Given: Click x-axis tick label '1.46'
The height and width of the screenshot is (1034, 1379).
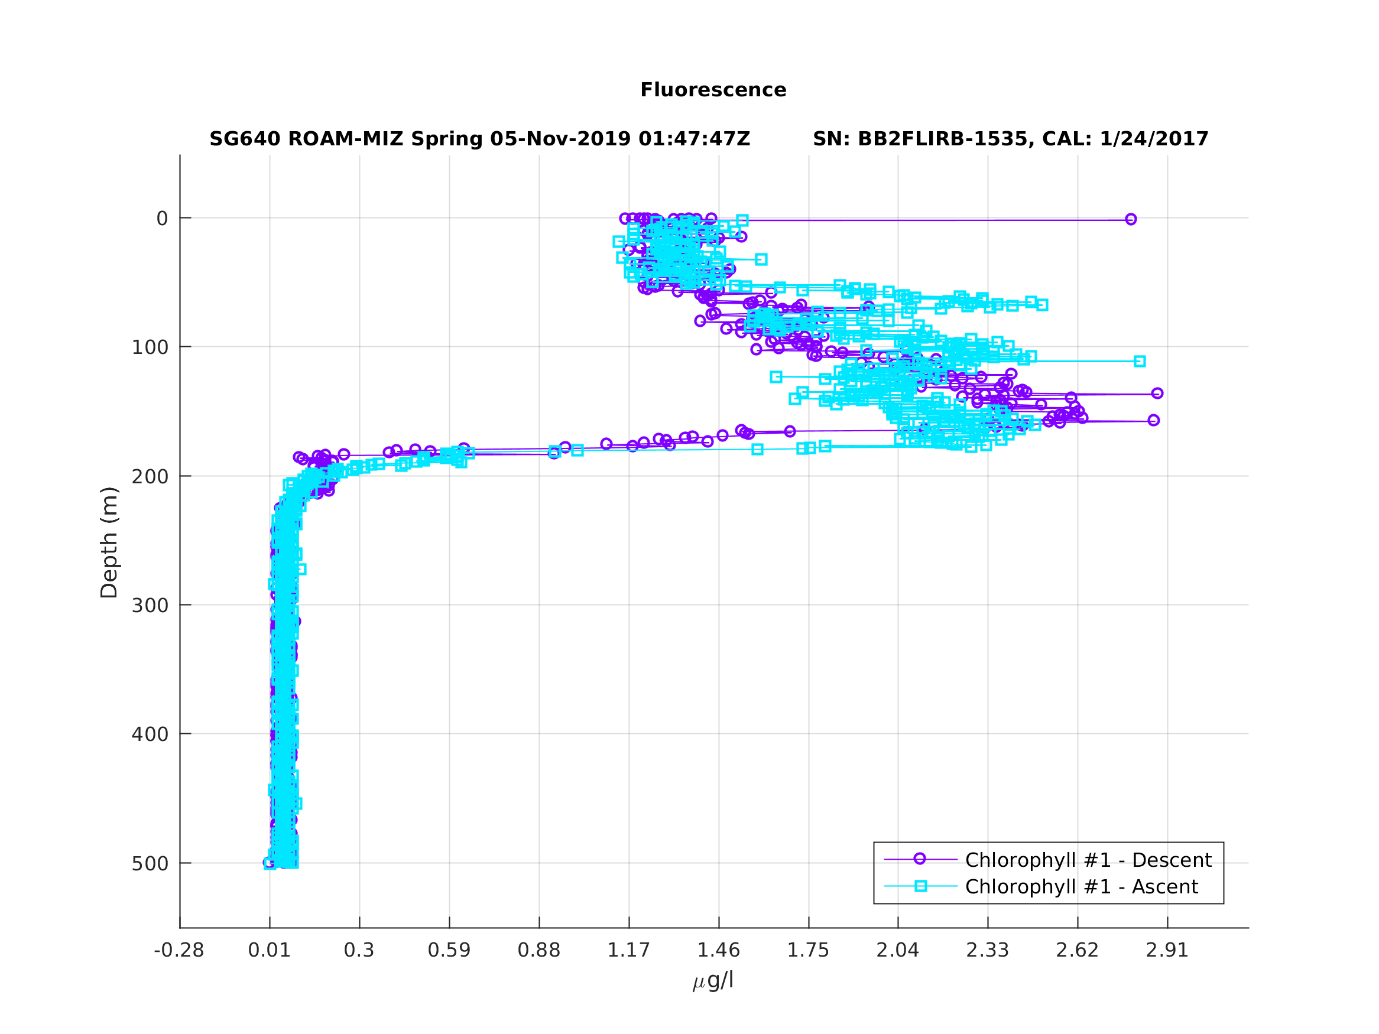Looking at the screenshot, I should pos(718,951).
